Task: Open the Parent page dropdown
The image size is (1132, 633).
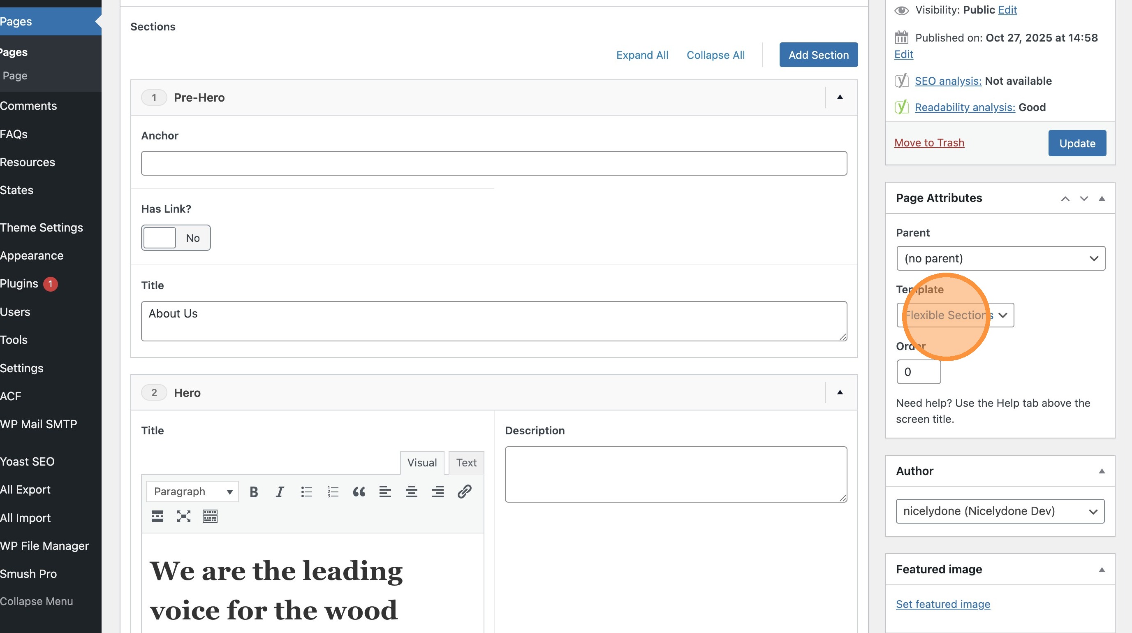Action: (1000, 258)
